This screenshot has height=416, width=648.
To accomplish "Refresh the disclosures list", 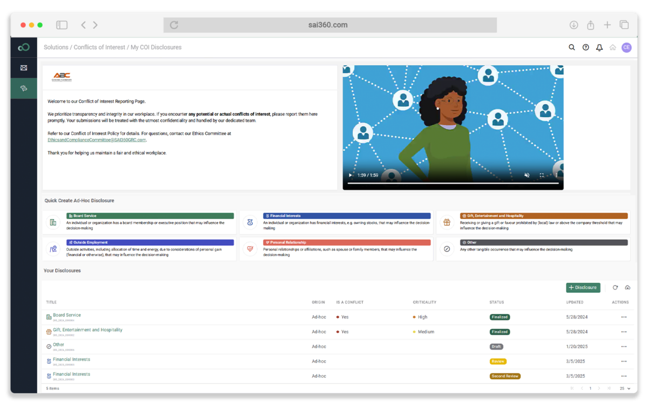I will [615, 287].
